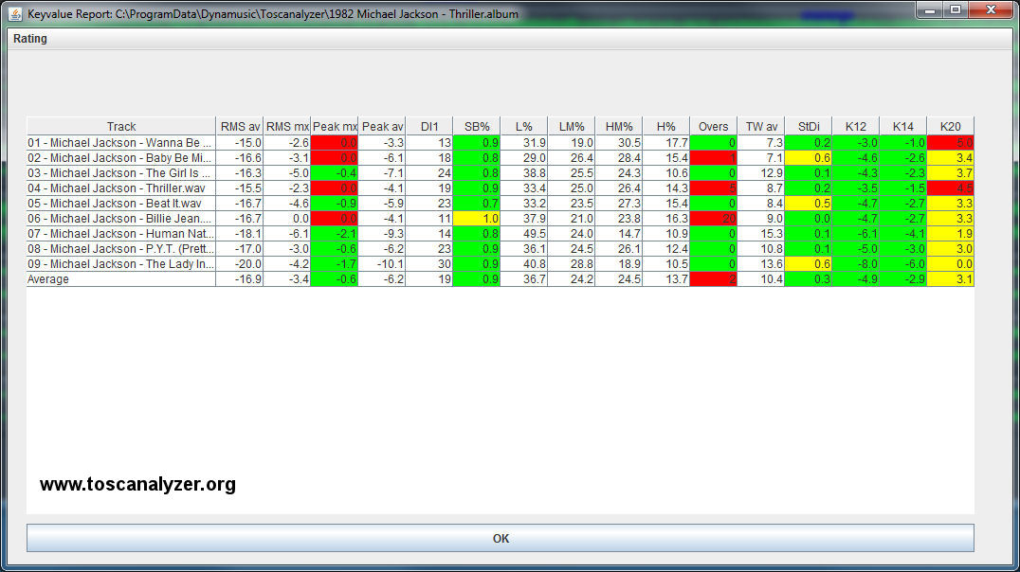
Task: Click TW av value 15.3 for Human Nat
Action: click(x=761, y=234)
